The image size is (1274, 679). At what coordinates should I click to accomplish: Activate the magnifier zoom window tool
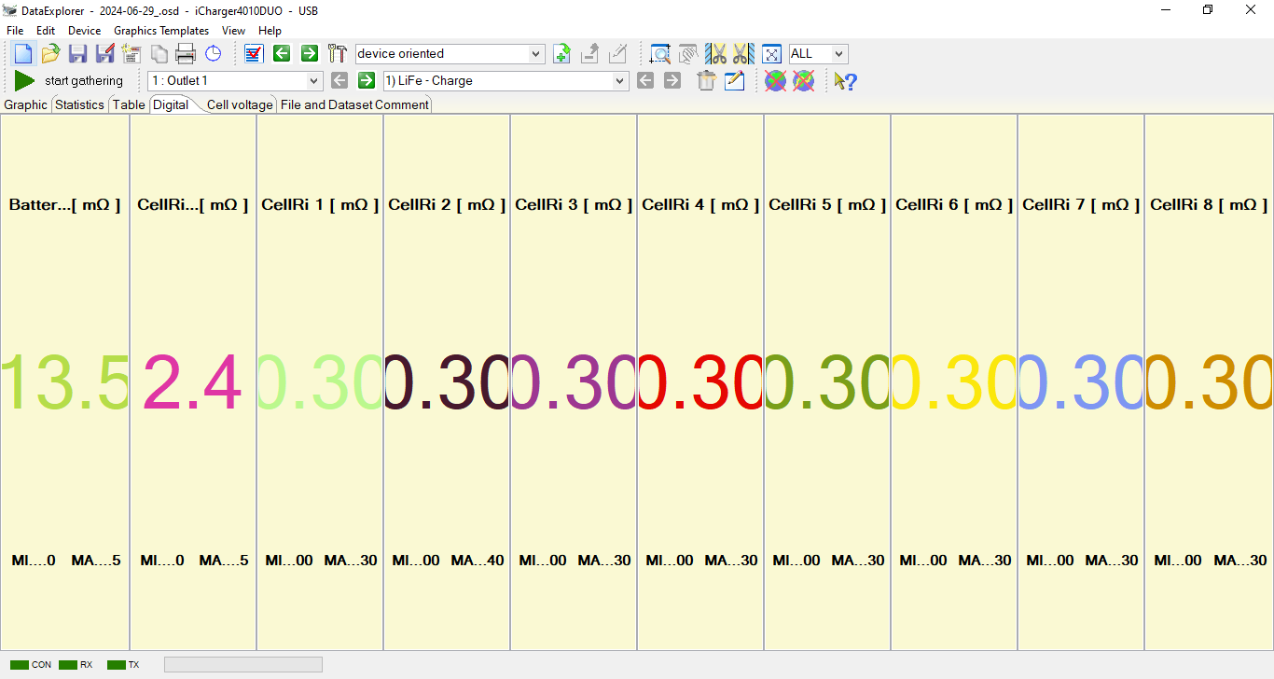[x=660, y=54]
